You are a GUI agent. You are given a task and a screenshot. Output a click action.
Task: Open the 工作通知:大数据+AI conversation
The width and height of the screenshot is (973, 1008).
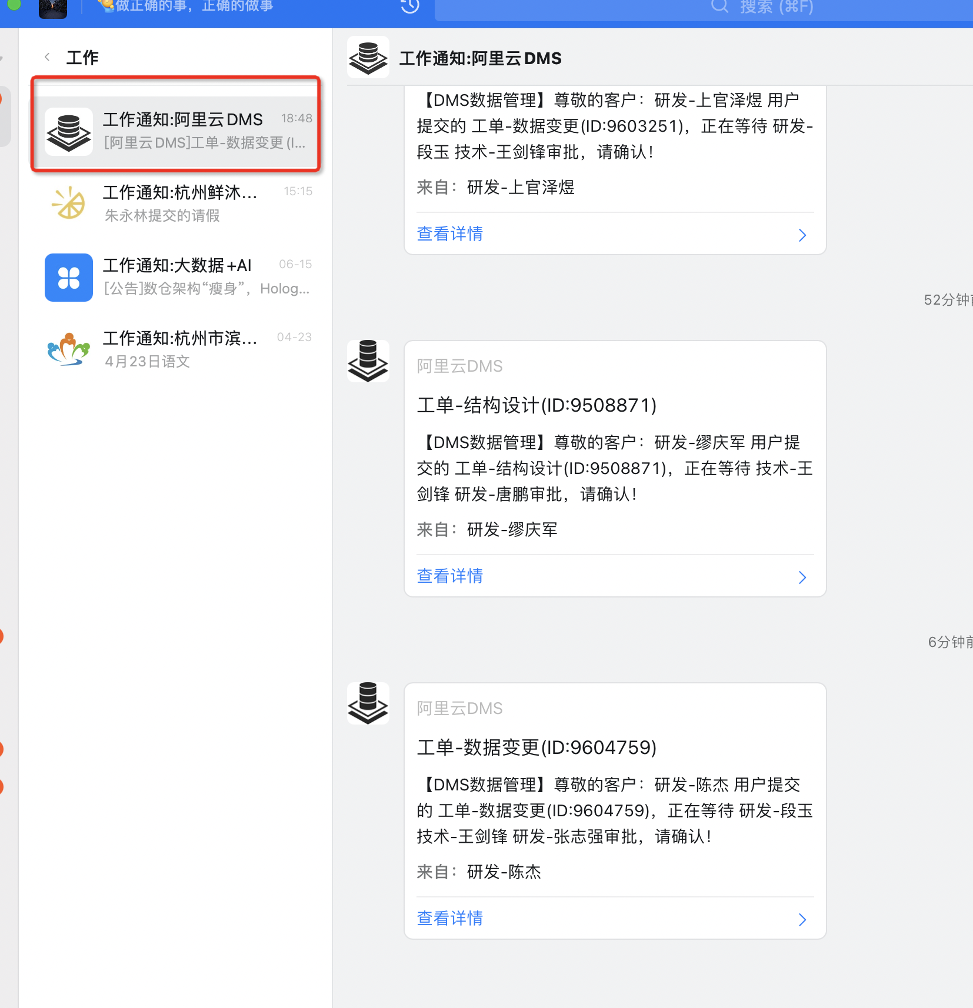click(x=175, y=276)
